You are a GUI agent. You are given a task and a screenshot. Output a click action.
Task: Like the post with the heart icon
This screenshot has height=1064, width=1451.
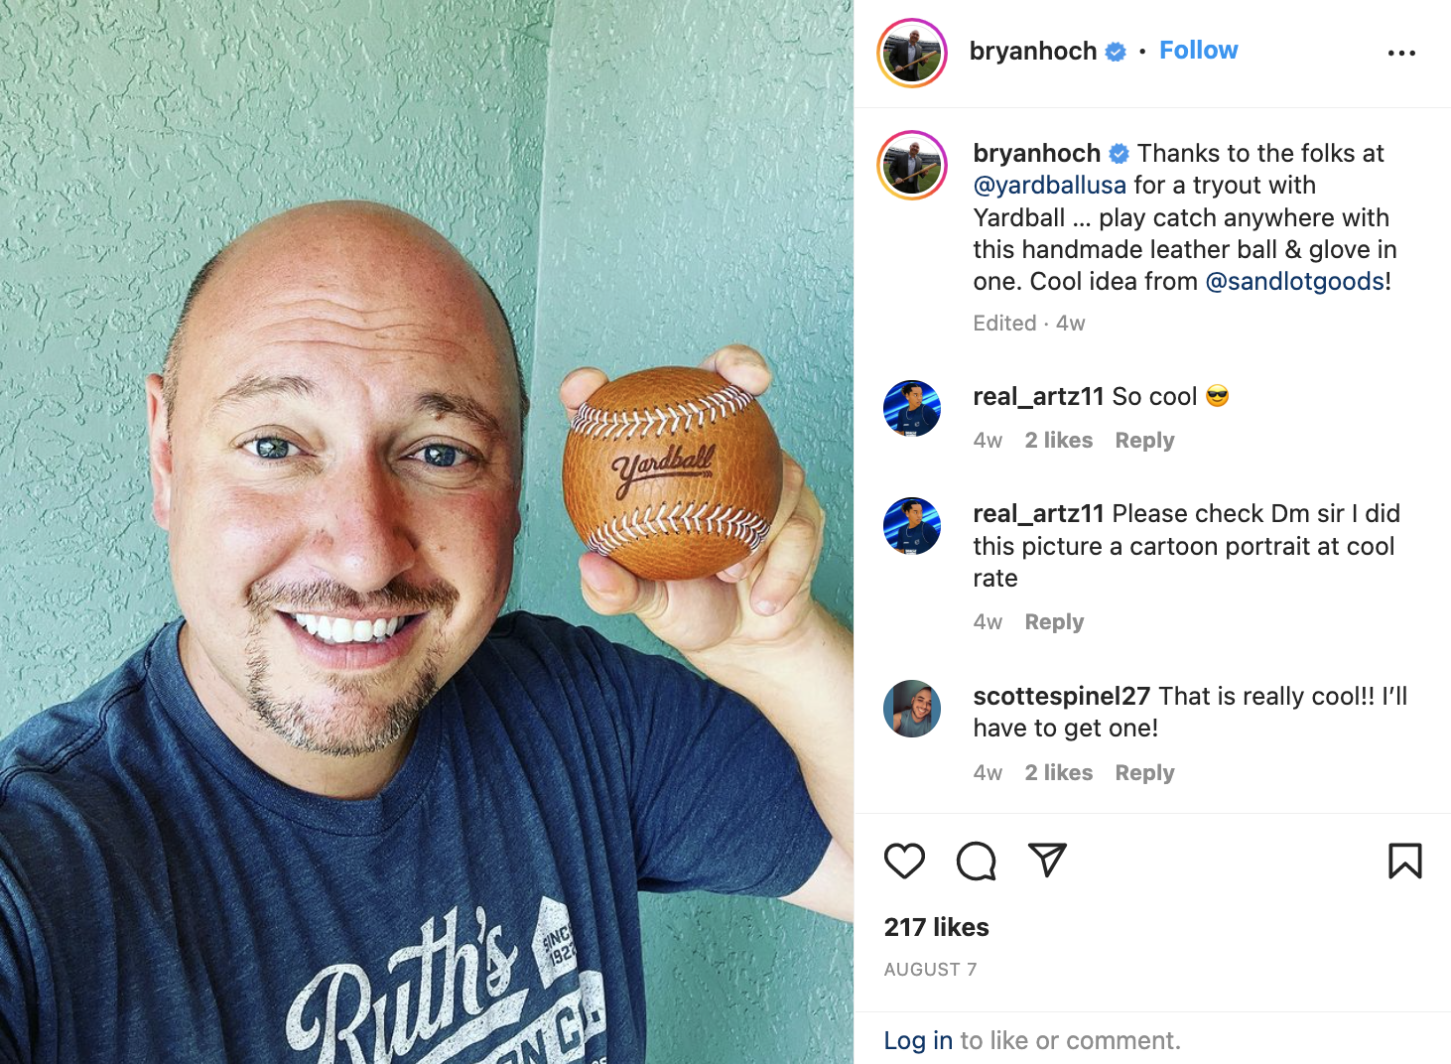coord(904,861)
